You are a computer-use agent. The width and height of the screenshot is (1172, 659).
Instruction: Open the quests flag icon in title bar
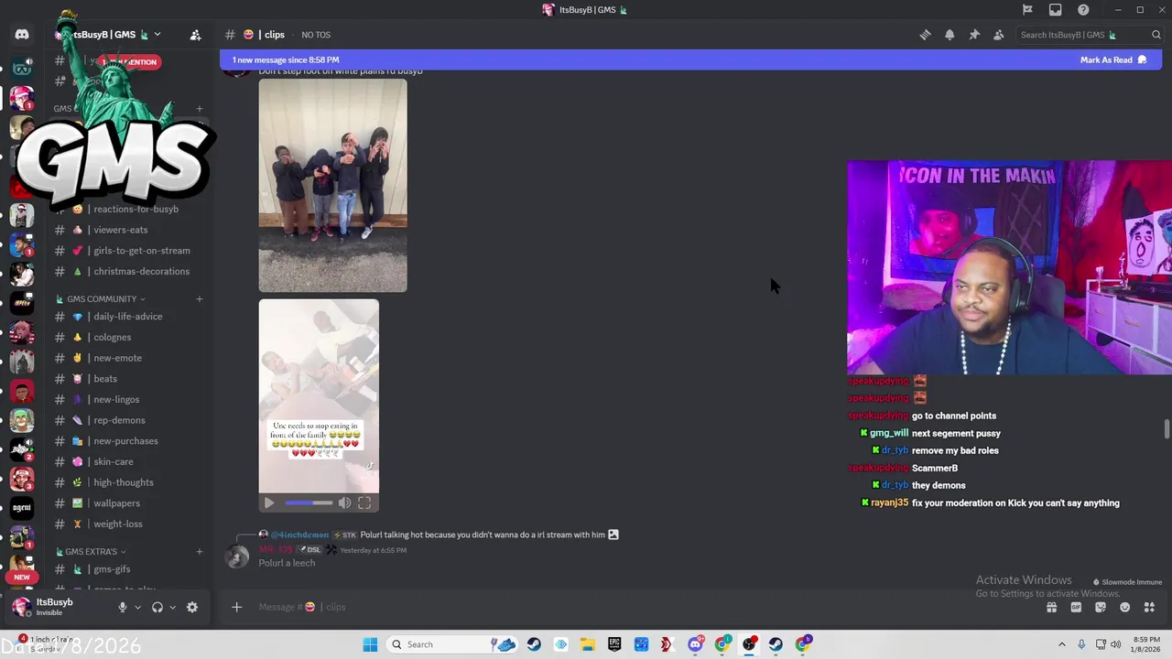1027,10
